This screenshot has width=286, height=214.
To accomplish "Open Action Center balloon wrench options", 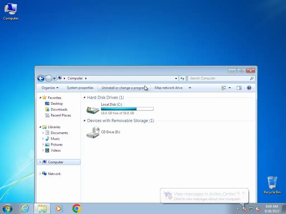I will [238, 193].
